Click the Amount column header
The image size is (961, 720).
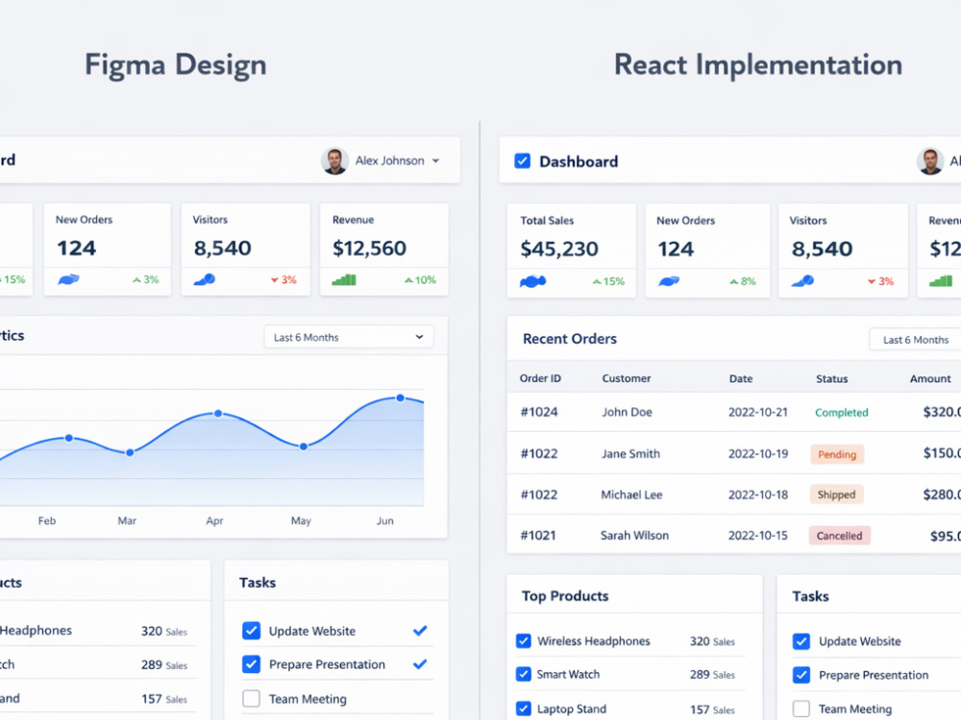930,379
